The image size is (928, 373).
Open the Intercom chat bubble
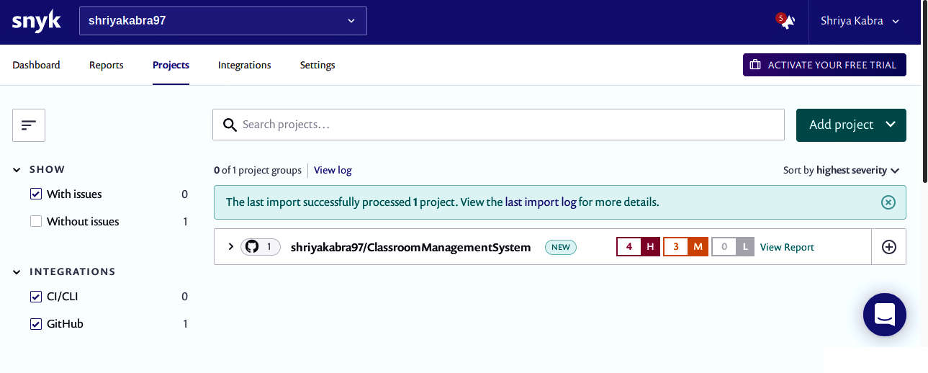pyautogui.click(x=884, y=314)
